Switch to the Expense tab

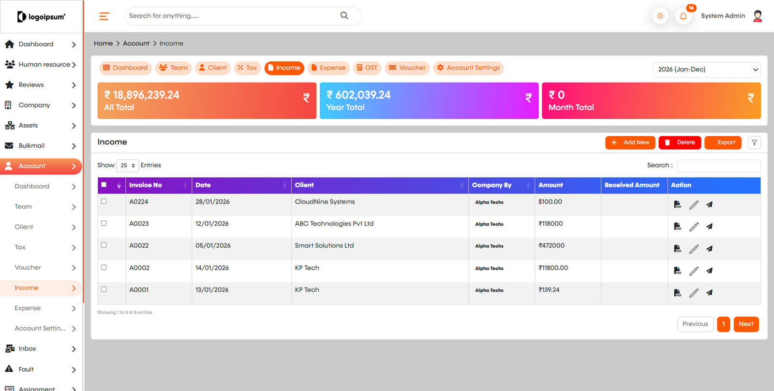[x=328, y=68]
